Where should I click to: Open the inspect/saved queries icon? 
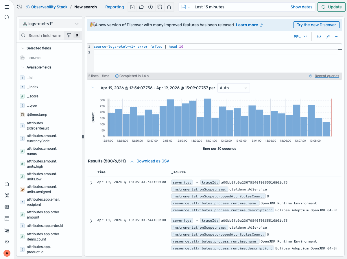click(160, 7)
